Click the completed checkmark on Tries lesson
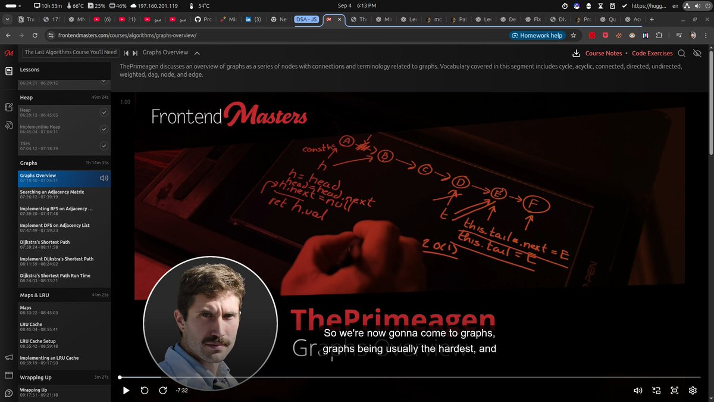The width and height of the screenshot is (714, 402). coord(104,145)
